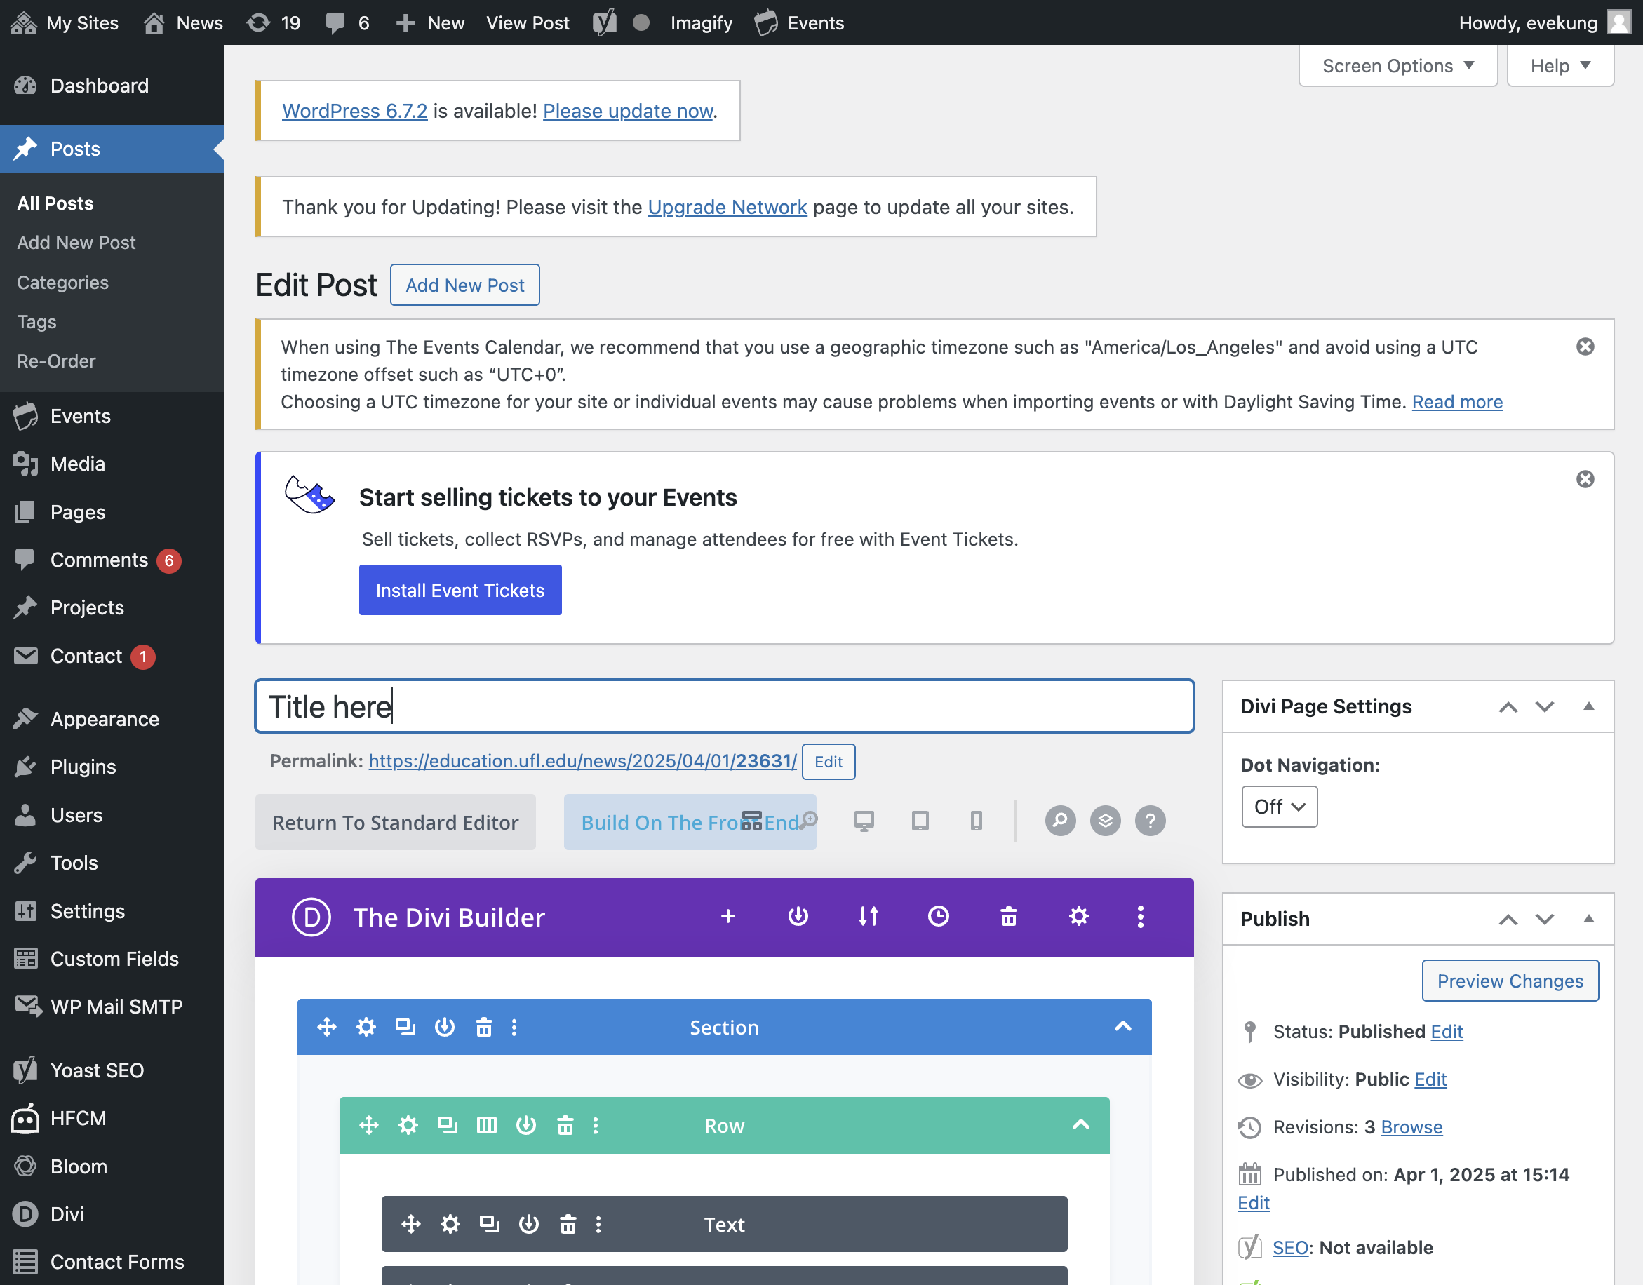1643x1285 pixels.
Task: Switch to tablet view icon
Action: tap(920, 821)
